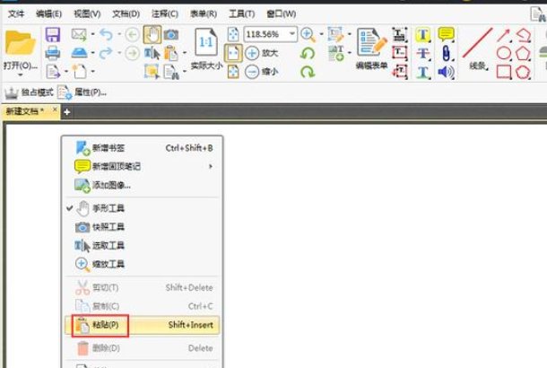Image resolution: width=547 pixels, height=368 pixels.
Task: Select the Callout tool
Action: pyautogui.click(x=399, y=72)
